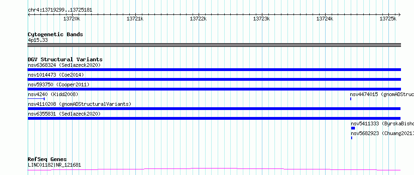Click the blue bar under nsv1014473
This screenshot has width=414, height=175.
click(x=214, y=79)
